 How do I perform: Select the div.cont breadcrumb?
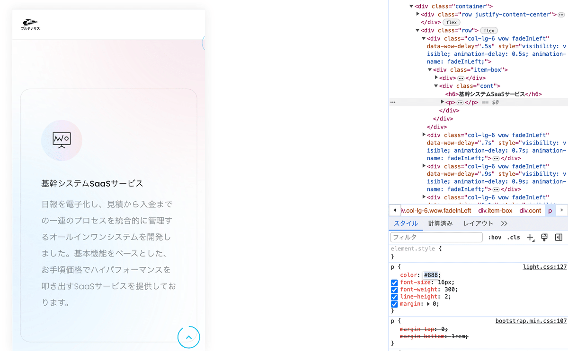(530, 211)
